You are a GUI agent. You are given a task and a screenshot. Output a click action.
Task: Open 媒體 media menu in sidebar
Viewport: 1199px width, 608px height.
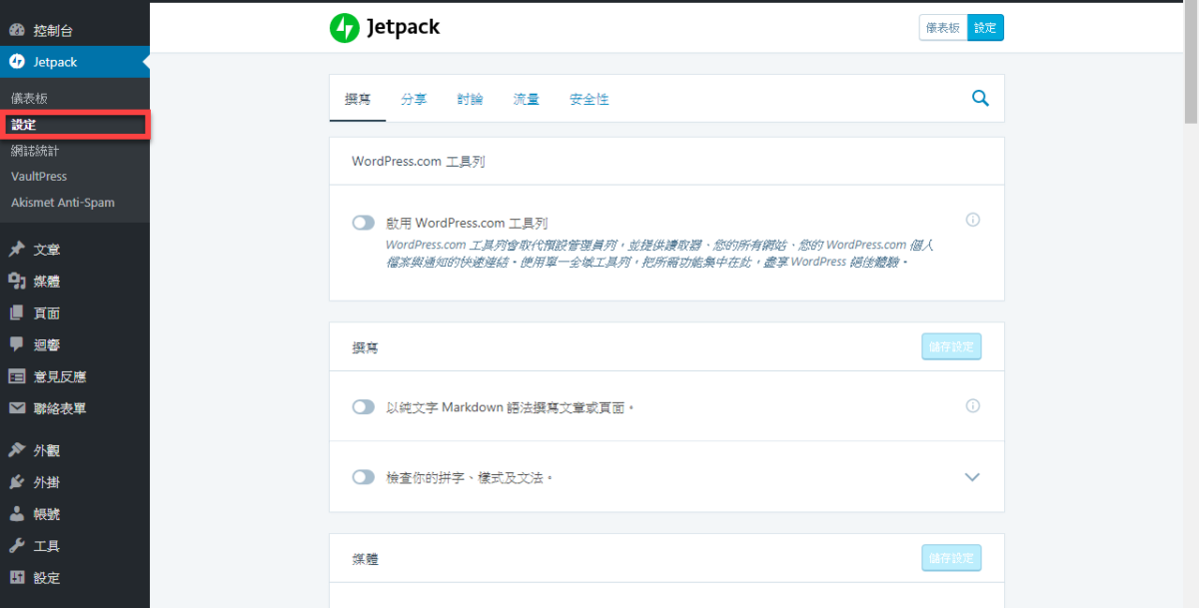(x=75, y=282)
